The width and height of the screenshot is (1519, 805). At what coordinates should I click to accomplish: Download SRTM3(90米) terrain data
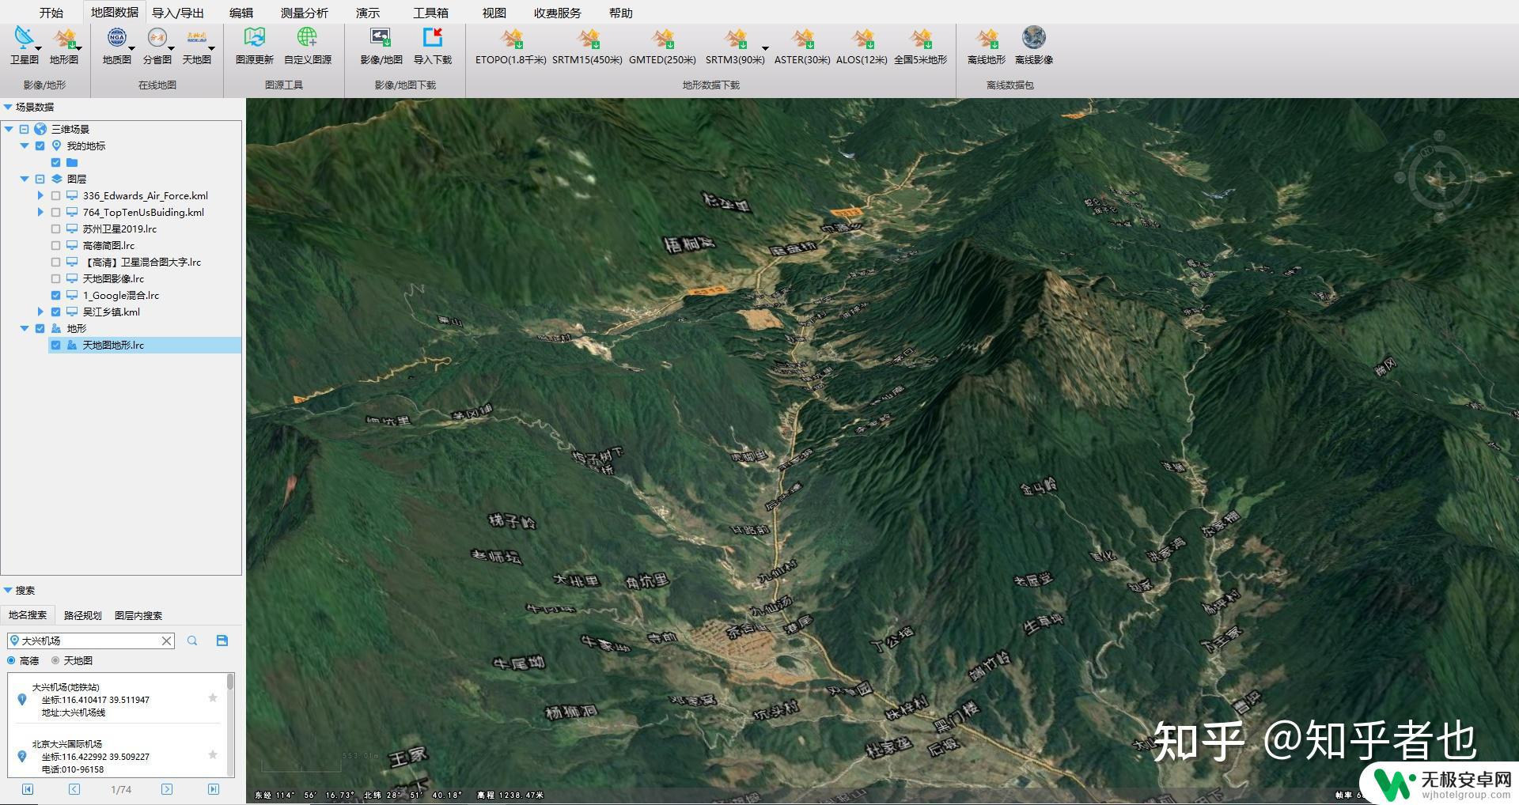click(735, 46)
